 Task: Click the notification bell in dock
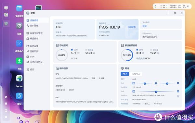click(6, 104)
